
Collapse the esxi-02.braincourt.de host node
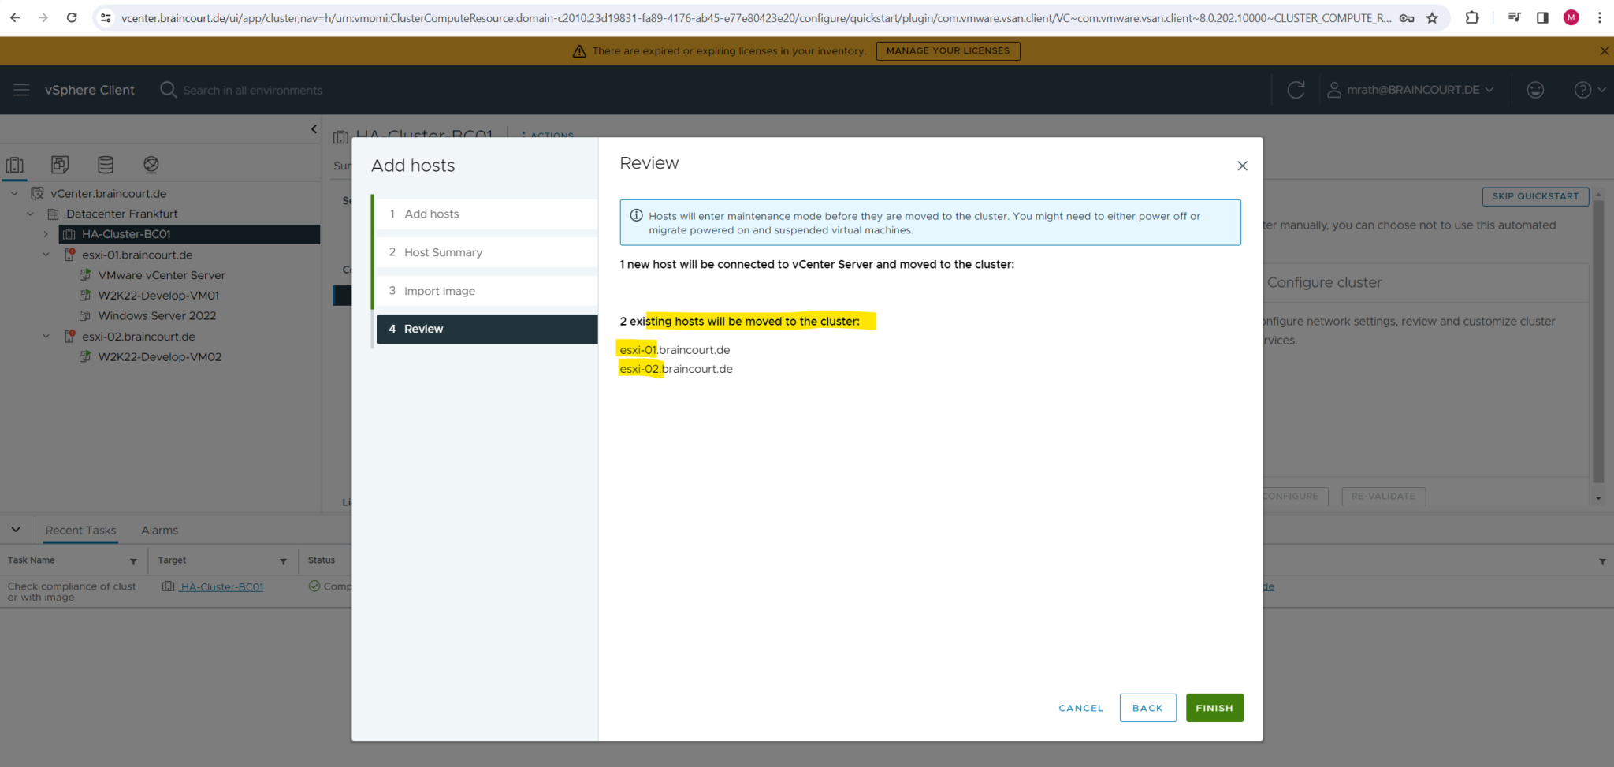tap(46, 337)
